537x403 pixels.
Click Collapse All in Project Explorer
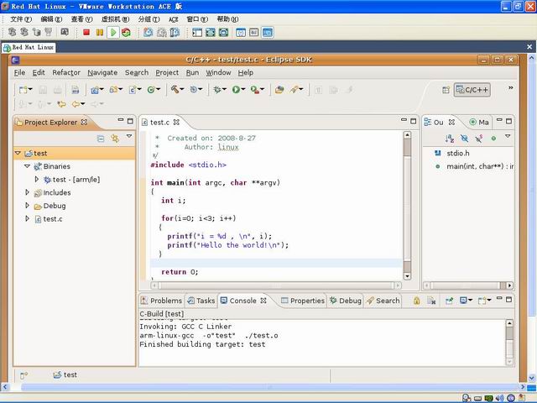point(101,139)
